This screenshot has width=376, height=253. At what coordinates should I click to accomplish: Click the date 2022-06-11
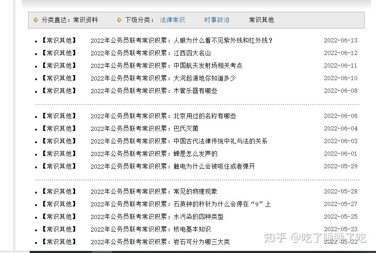coord(340,65)
